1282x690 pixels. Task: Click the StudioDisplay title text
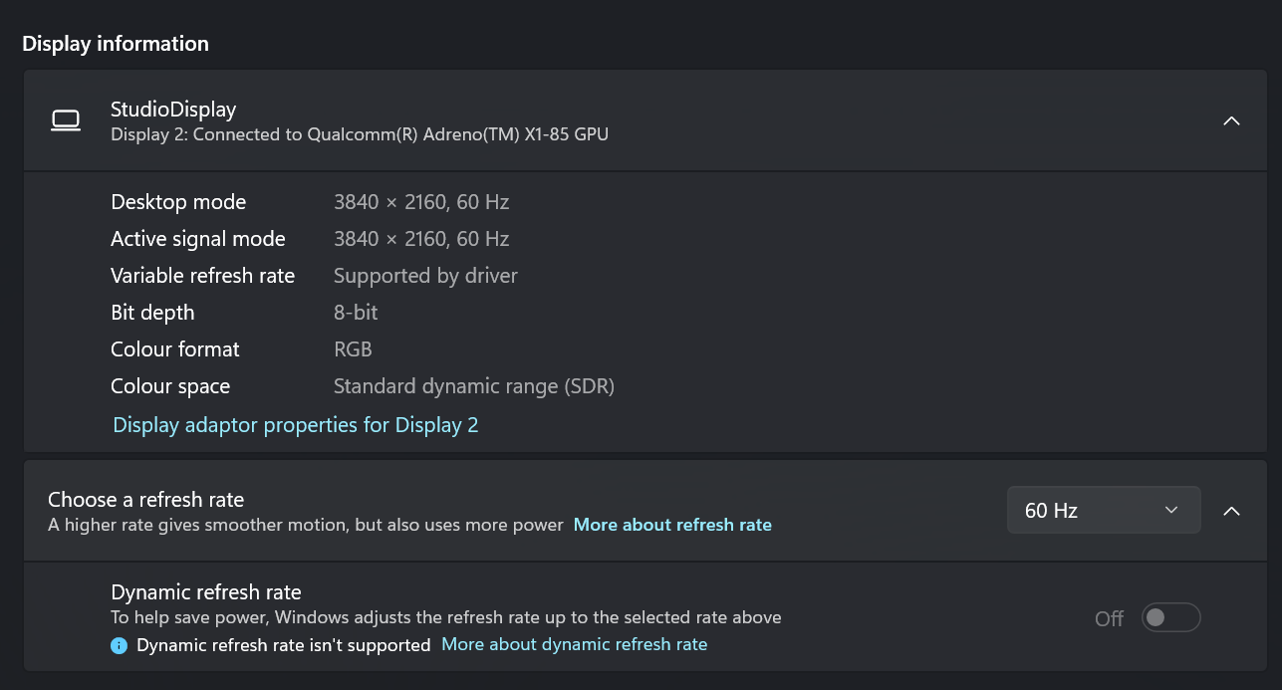pyautogui.click(x=173, y=110)
